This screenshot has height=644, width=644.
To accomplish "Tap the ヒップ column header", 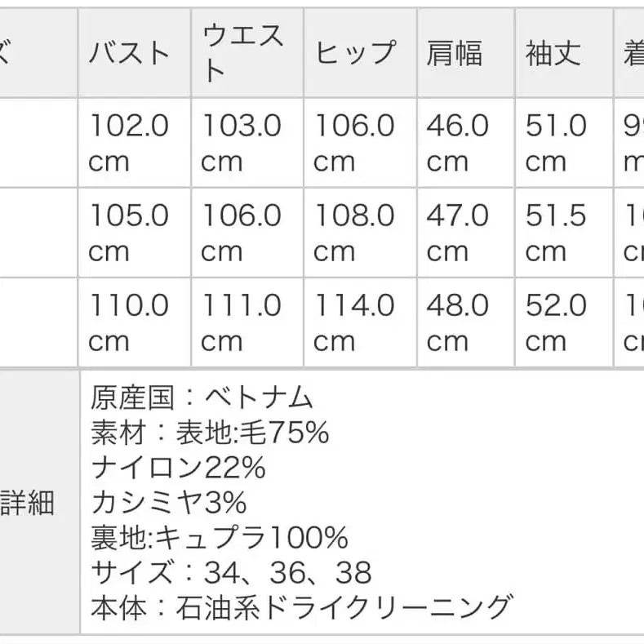I will point(355,54).
